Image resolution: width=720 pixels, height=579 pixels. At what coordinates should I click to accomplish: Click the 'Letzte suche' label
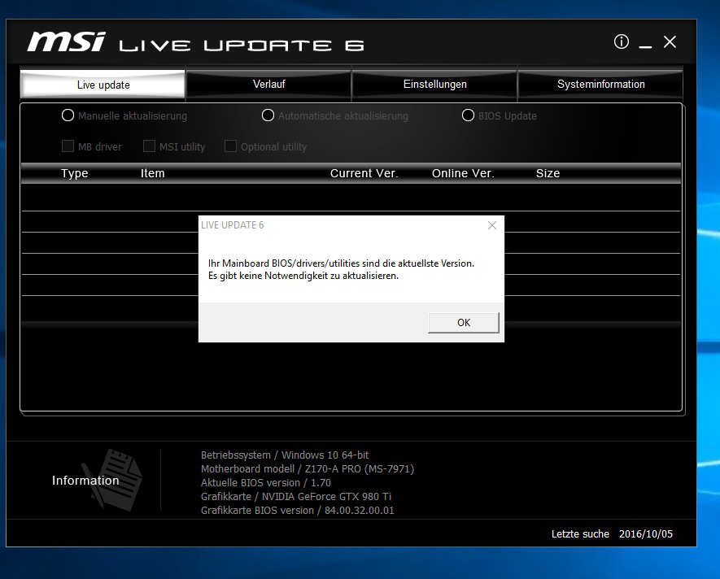tap(580, 534)
